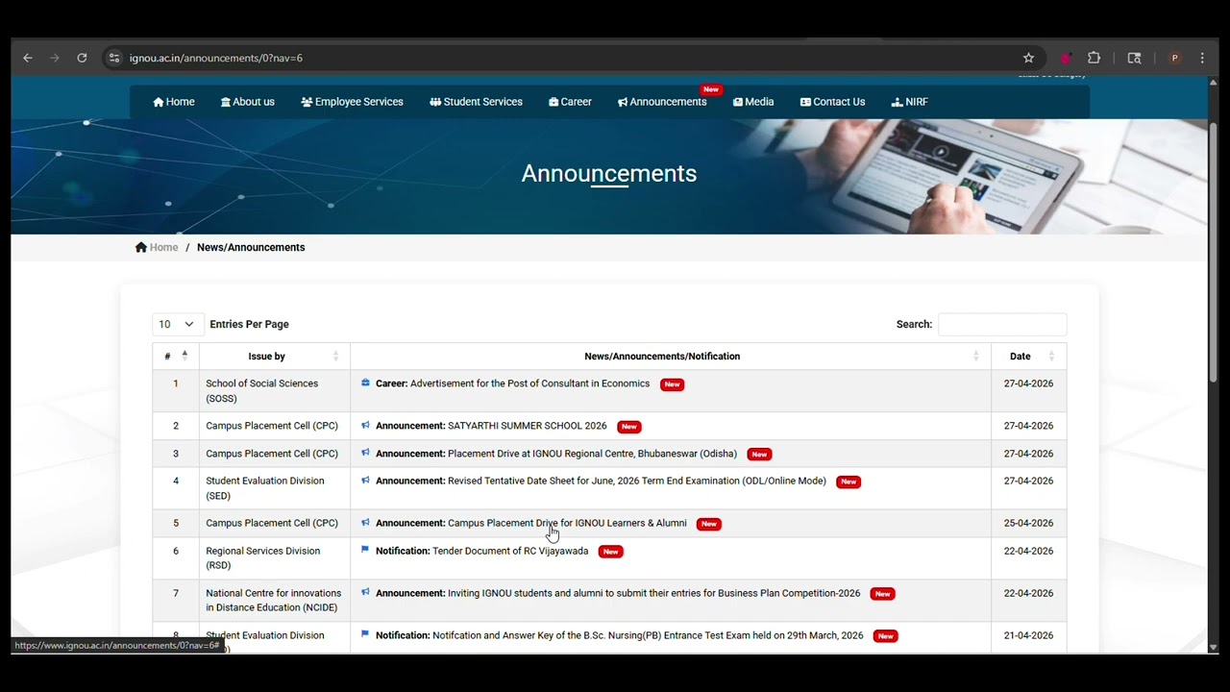Open the Media menu item

coord(753,102)
